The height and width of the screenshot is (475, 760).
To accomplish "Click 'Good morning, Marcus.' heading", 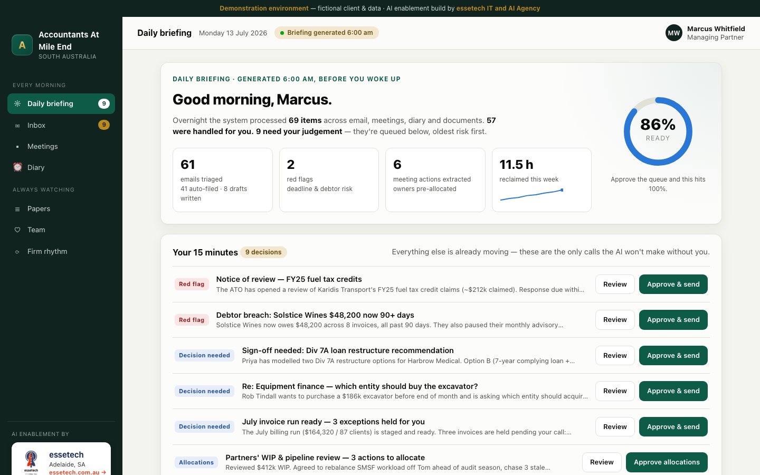I will [x=252, y=99].
